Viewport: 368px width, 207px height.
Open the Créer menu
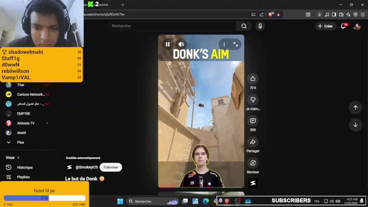325,26
